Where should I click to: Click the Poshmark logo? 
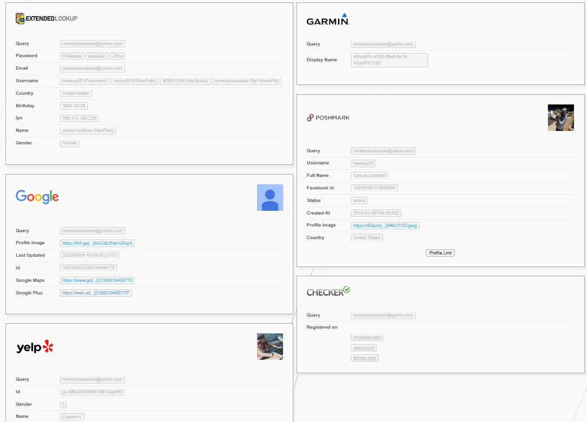click(328, 118)
